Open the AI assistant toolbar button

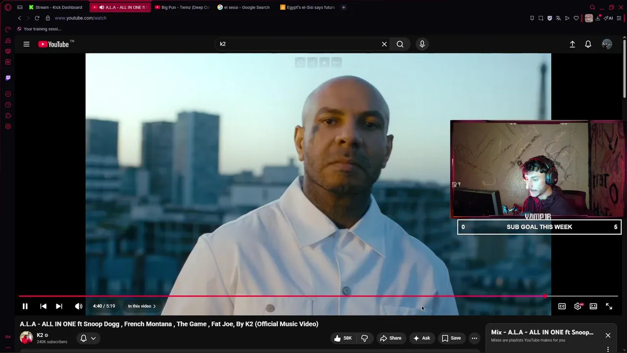click(x=609, y=18)
